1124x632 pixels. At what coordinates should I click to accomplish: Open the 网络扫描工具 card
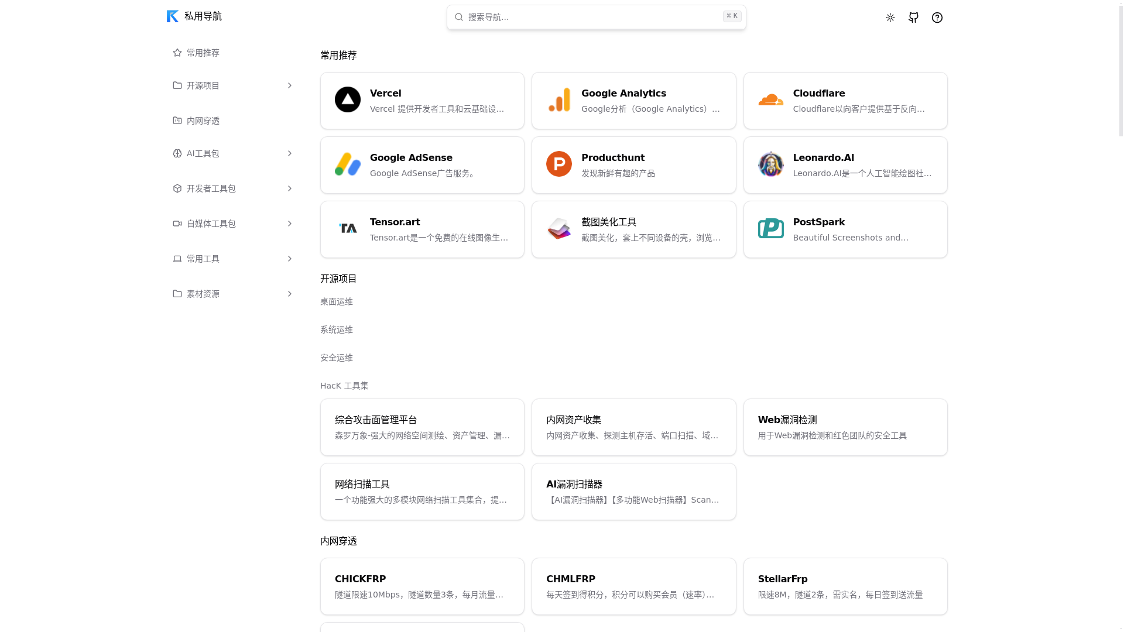pos(422,492)
